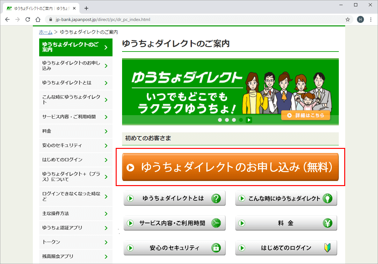
Task: Open sidebar item 残高照会アプリ
Action: coord(76,257)
